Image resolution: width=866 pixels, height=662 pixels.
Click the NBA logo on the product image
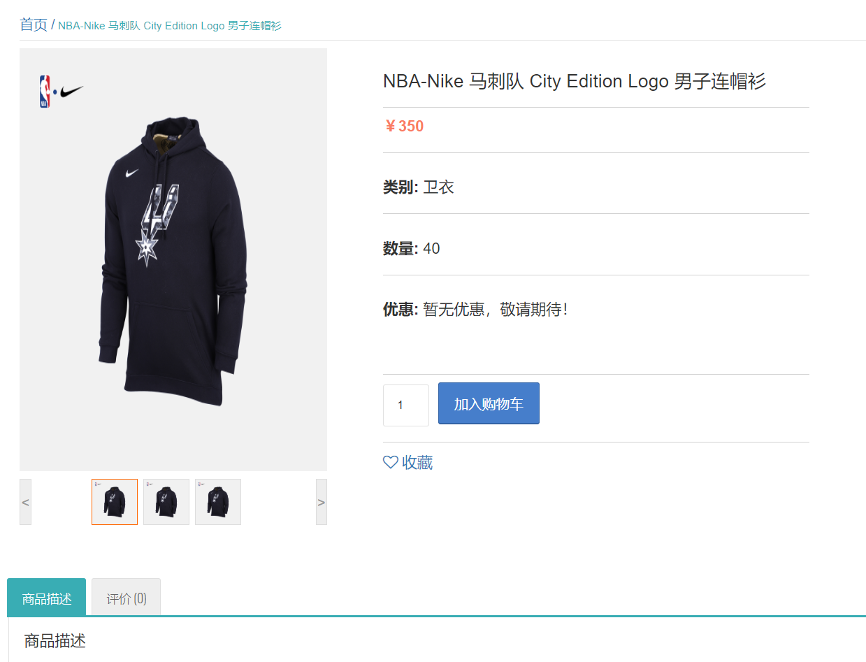click(x=45, y=92)
